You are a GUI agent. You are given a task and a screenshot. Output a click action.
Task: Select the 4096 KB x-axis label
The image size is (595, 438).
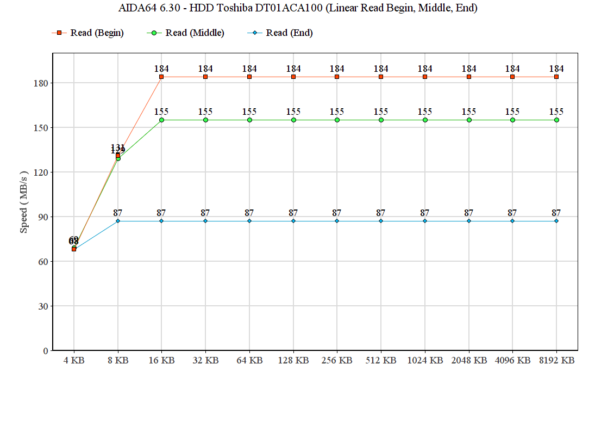pyautogui.click(x=512, y=360)
